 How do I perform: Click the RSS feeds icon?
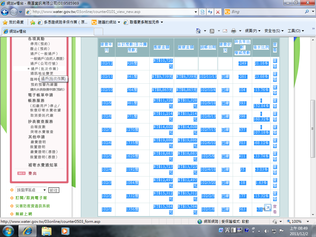pos(212,31)
